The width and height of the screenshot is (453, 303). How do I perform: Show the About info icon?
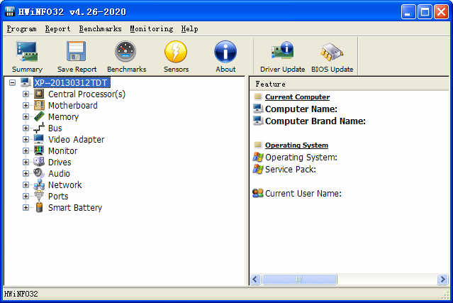225,52
